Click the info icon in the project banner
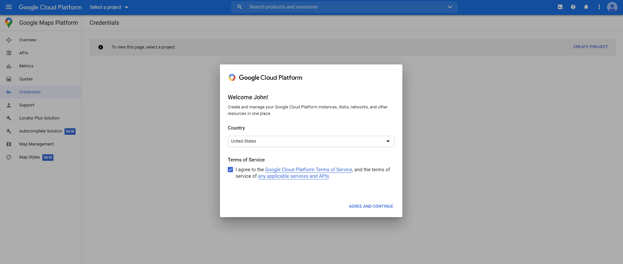 (x=101, y=47)
